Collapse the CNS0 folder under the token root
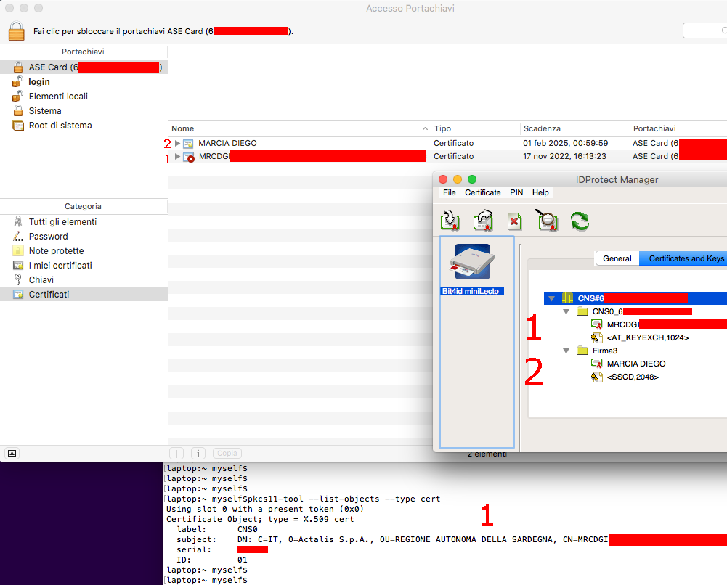 click(566, 311)
